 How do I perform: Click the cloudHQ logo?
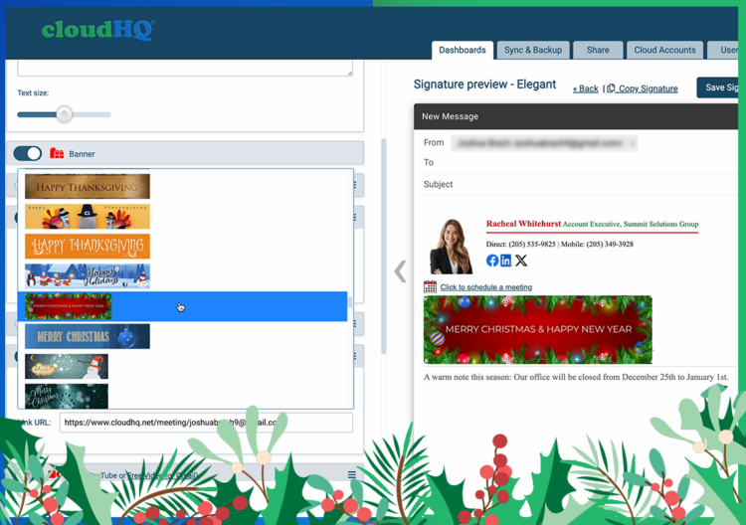[x=97, y=30]
